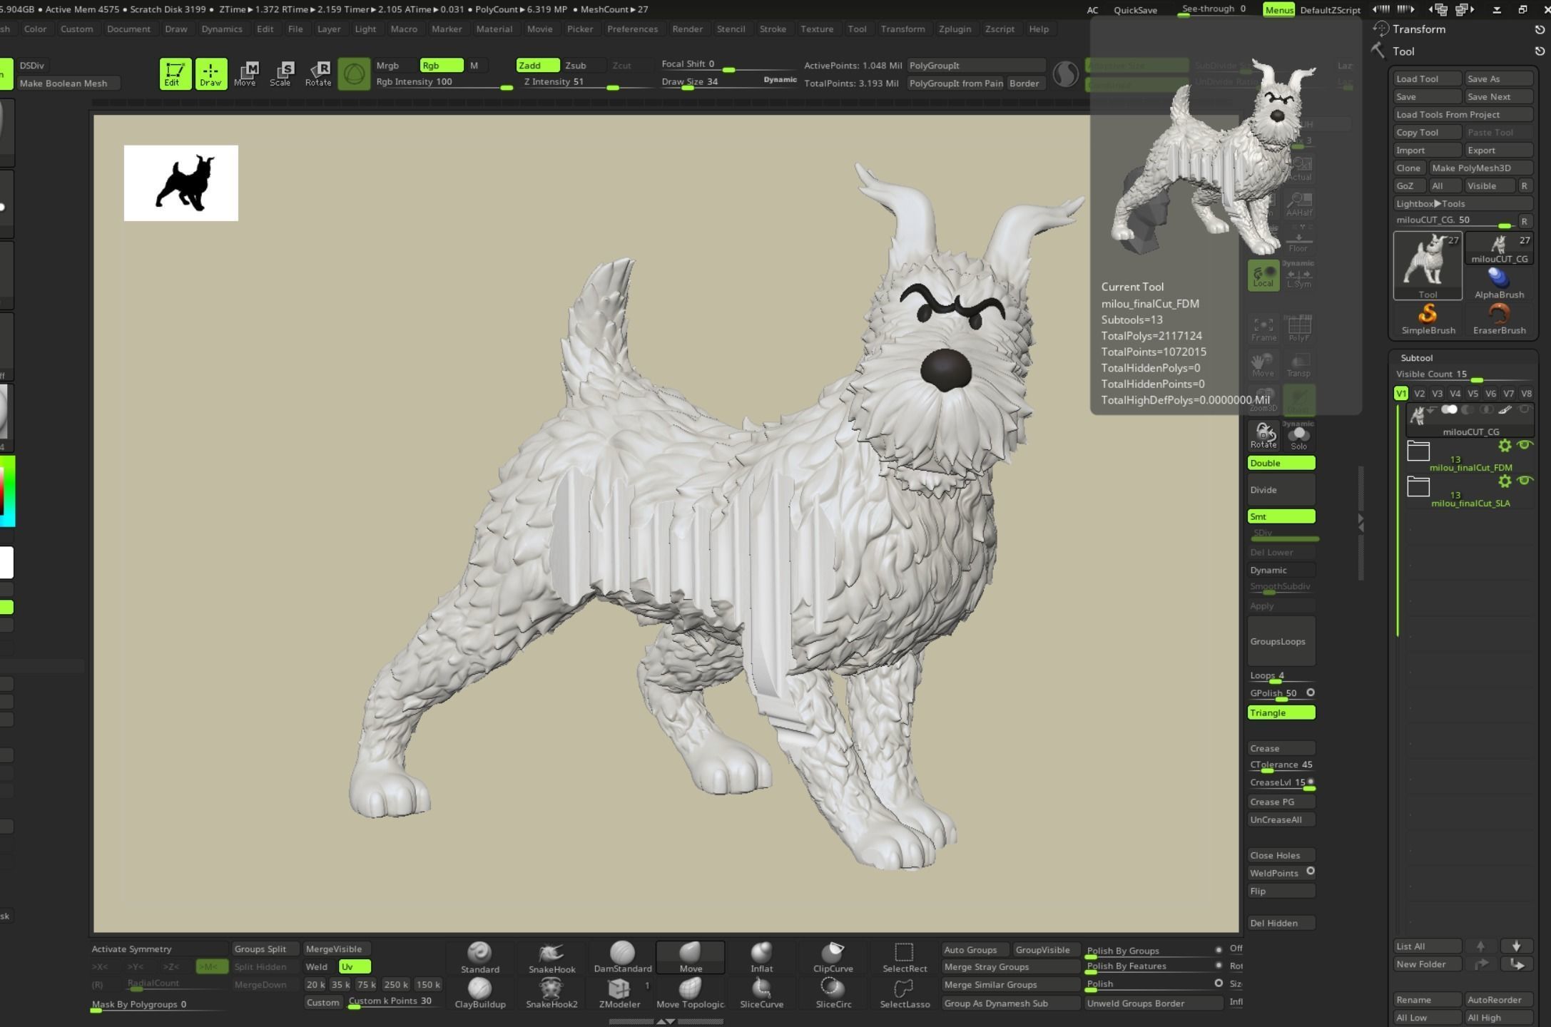Click the Close Holes button
The width and height of the screenshot is (1551, 1027).
point(1281,855)
